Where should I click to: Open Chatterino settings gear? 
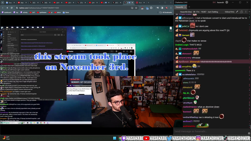pos(227,2)
